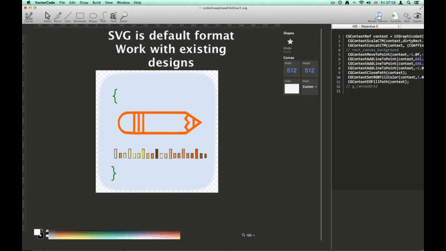
Task: Pick a color from the bottom palette strip
Action: pos(114,235)
